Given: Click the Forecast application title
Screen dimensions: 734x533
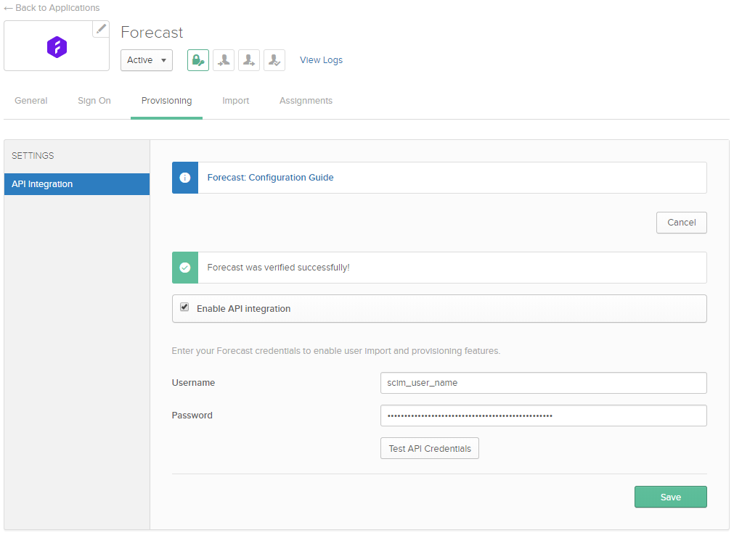Looking at the screenshot, I should pos(152,32).
